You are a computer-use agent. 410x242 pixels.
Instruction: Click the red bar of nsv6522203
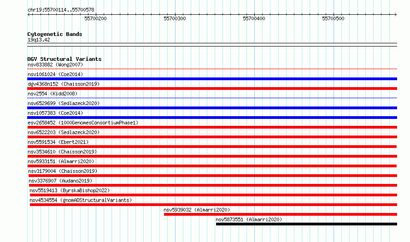[x=212, y=137]
